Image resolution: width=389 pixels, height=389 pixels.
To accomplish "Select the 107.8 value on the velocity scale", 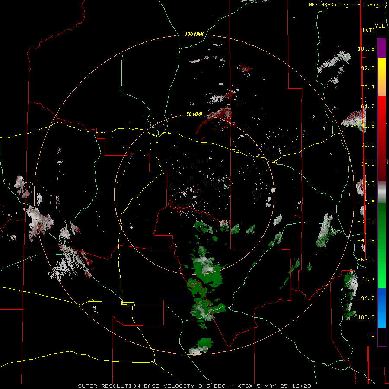I will pyautogui.click(x=366, y=48).
